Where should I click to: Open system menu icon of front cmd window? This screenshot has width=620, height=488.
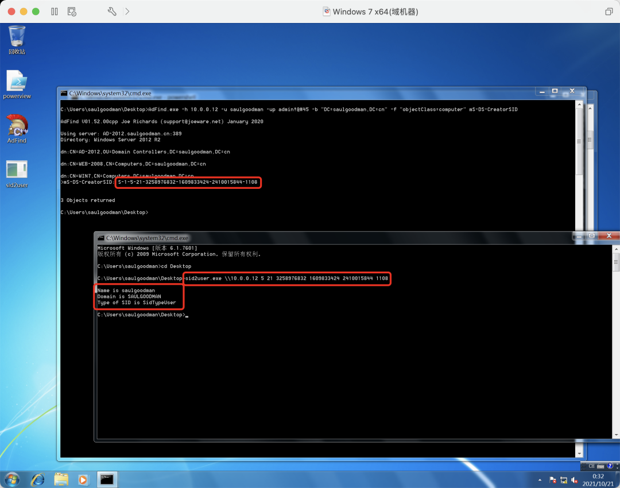tap(101, 238)
